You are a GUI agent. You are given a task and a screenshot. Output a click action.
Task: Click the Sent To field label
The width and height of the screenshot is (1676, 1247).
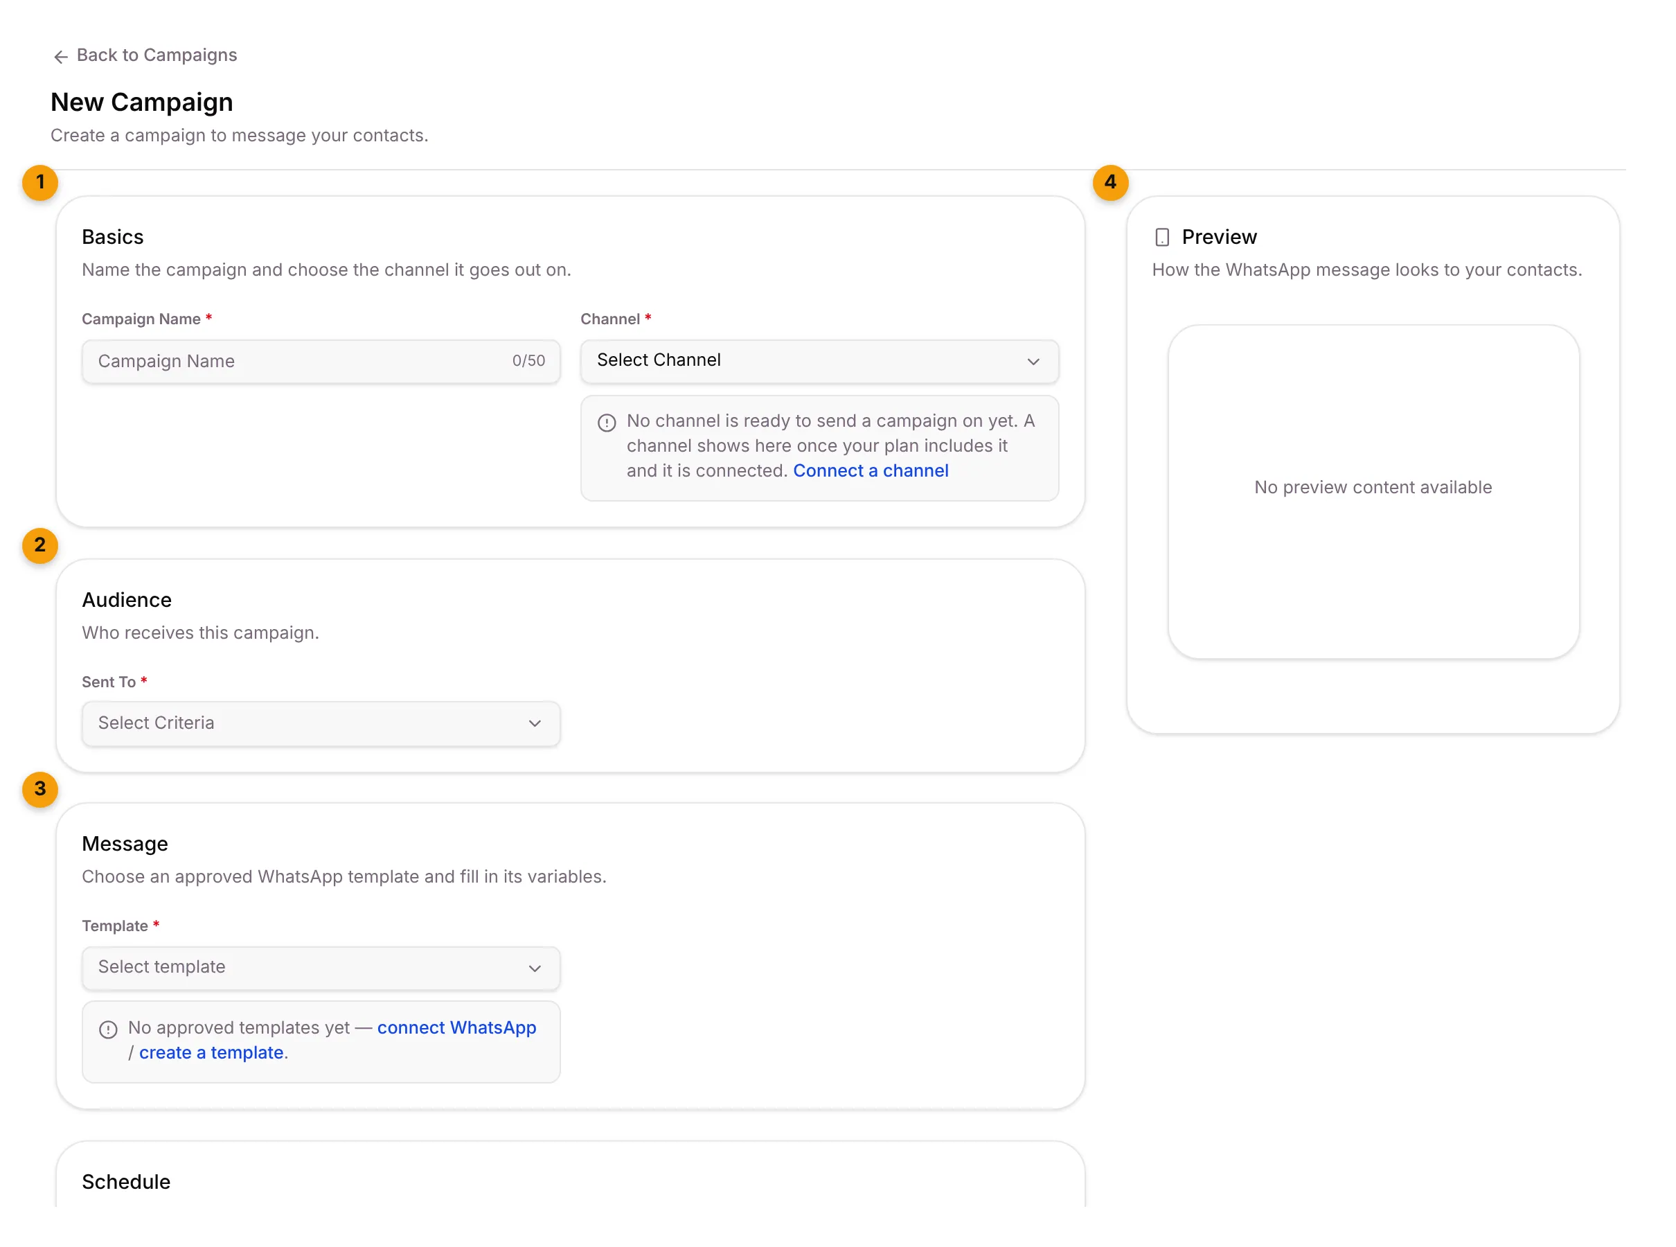[109, 682]
